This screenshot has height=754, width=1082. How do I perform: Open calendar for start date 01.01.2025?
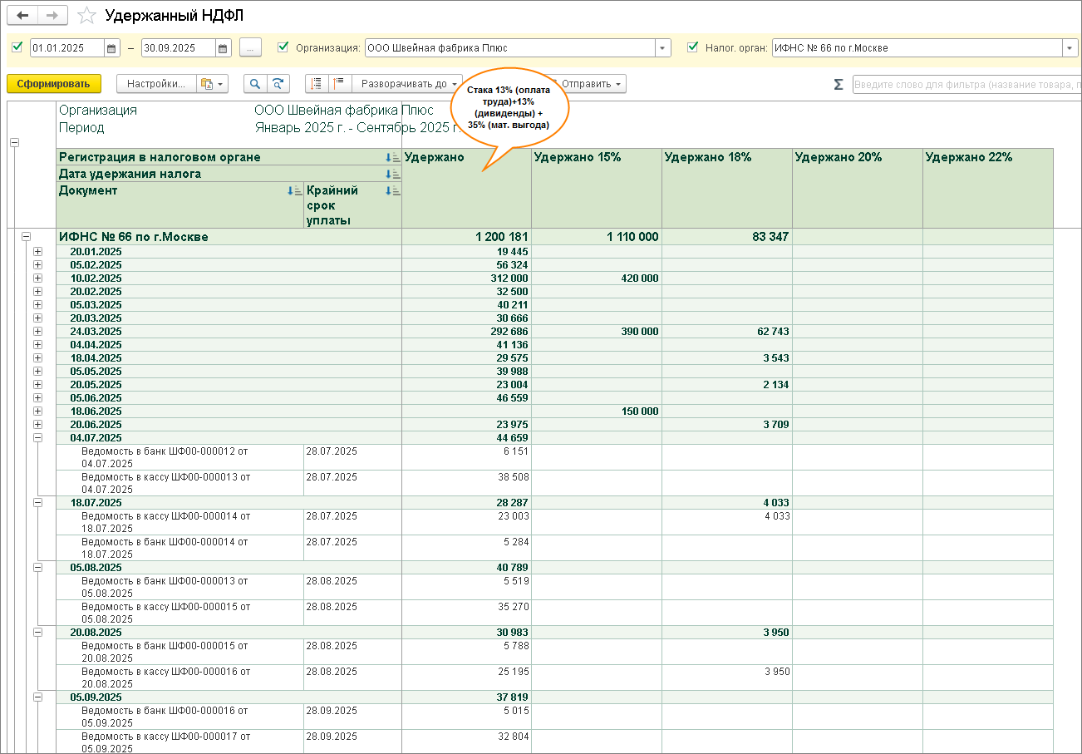click(112, 48)
